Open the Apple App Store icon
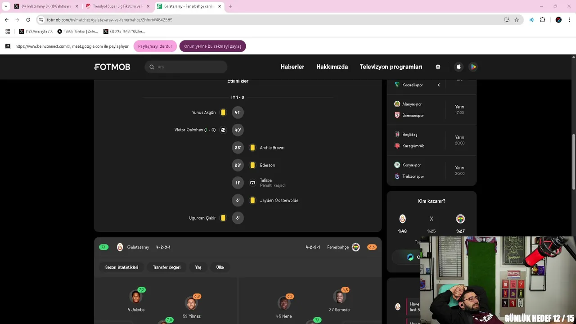Screen dimensions: 576x324 [459, 67]
